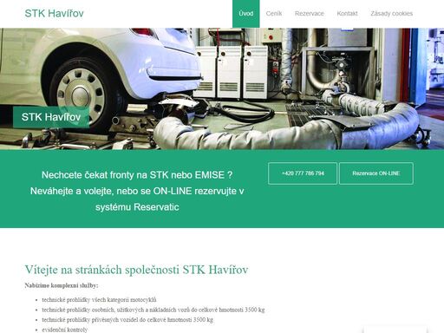Open Zásady cookies page
Screen dimensions: 444x333
click(x=391, y=14)
